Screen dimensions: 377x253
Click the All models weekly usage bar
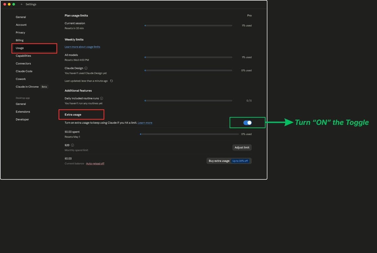[x=189, y=57]
